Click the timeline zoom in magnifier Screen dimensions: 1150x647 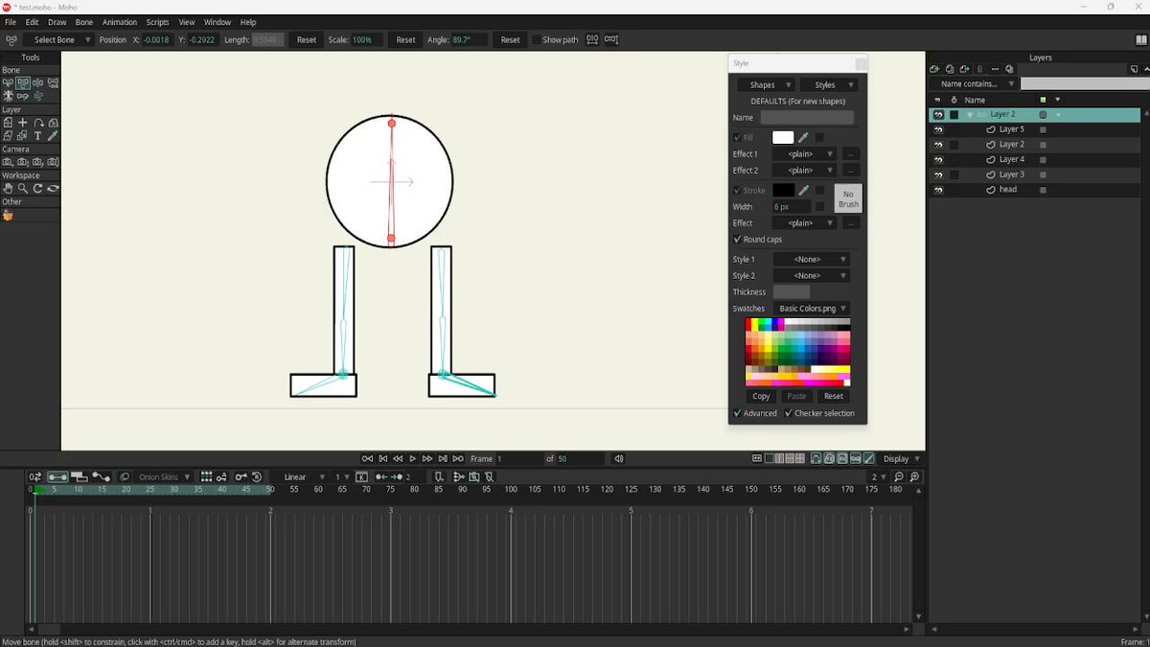(x=914, y=476)
